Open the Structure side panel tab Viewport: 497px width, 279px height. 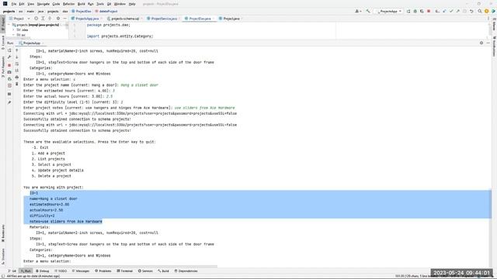click(x=3, y=257)
